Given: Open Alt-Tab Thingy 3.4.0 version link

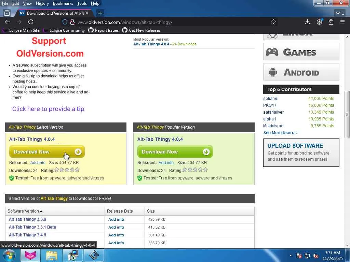Looking at the screenshot, I should coord(27,235).
